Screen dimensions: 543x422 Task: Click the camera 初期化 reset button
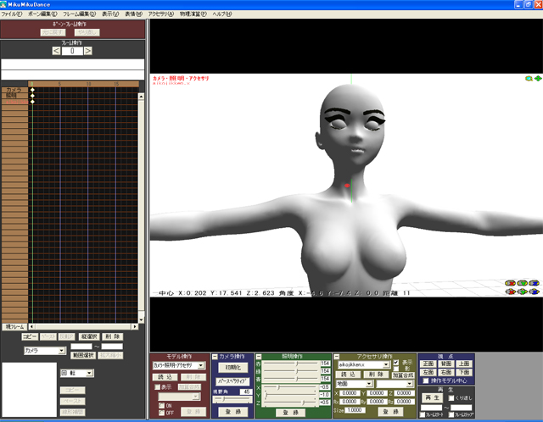[x=232, y=368]
